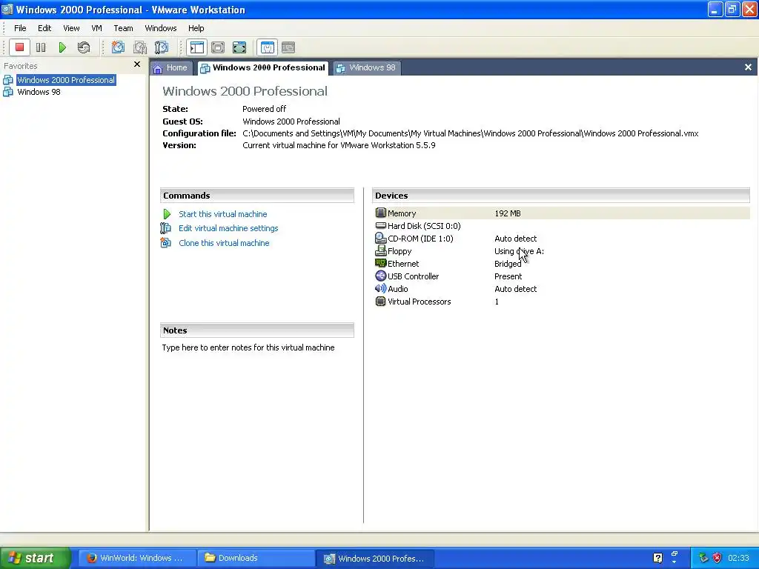This screenshot has height=569, width=759.
Task: Click the help question mark tray icon
Action: [x=657, y=558]
